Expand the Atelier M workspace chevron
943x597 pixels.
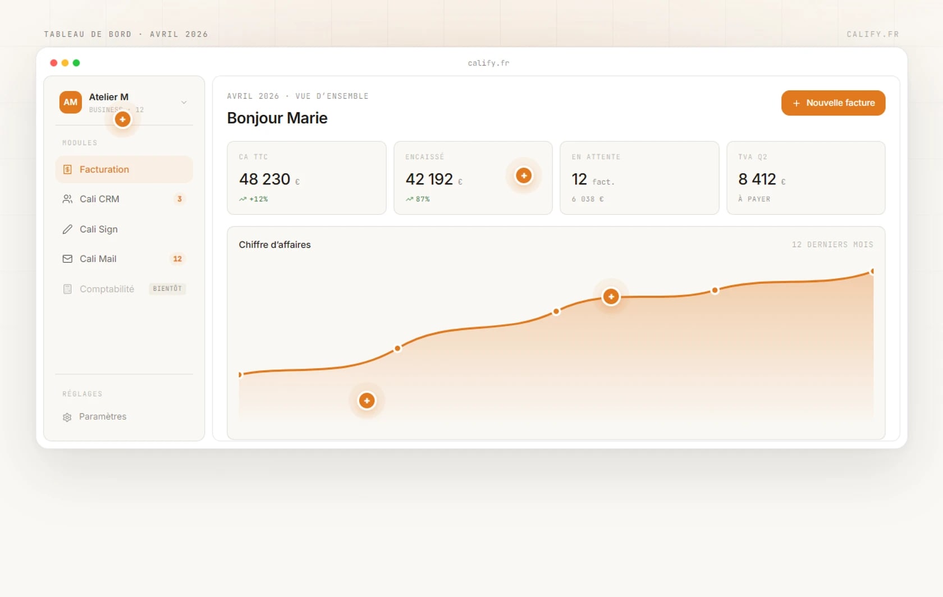coord(184,103)
